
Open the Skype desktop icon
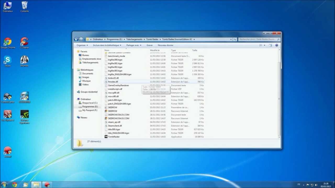tap(8, 61)
